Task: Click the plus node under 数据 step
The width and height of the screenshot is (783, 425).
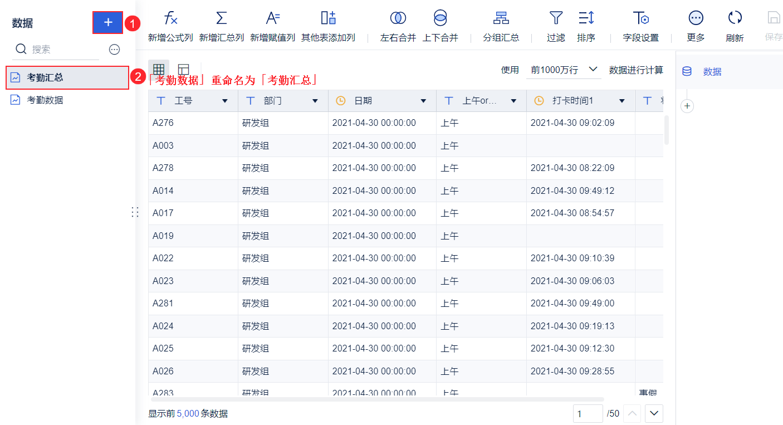Action: 687,106
